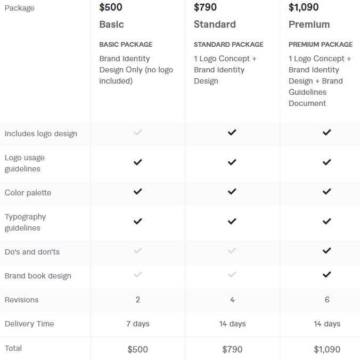This screenshot has height=361, width=360.
Task: Click Basic column's Color palette checkmark
Action: tap(137, 192)
